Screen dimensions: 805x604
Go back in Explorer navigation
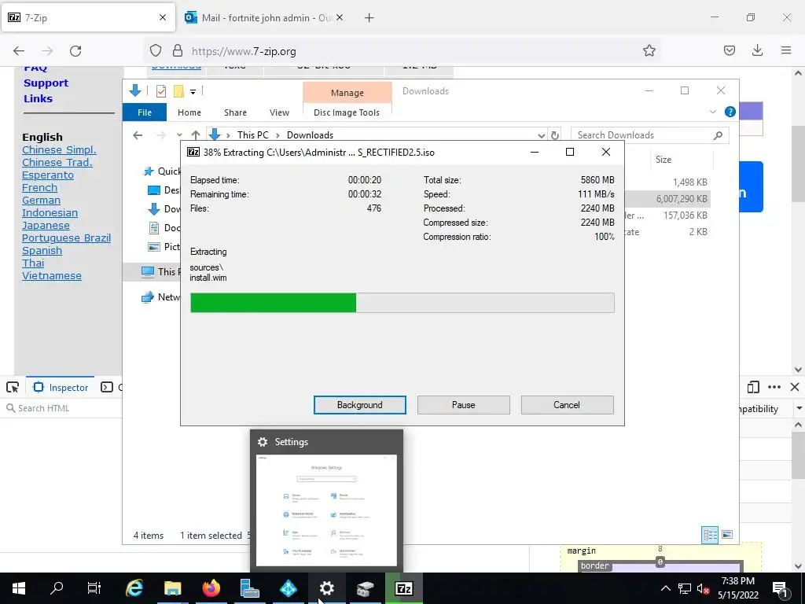pyautogui.click(x=138, y=135)
